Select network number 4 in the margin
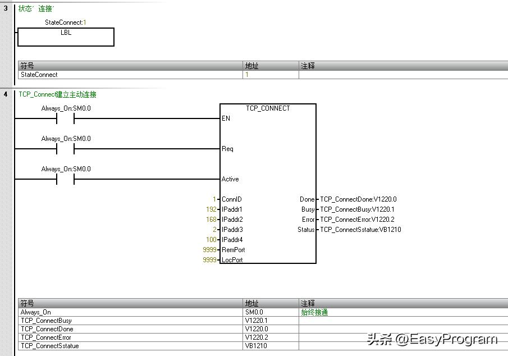 [x=6, y=94]
